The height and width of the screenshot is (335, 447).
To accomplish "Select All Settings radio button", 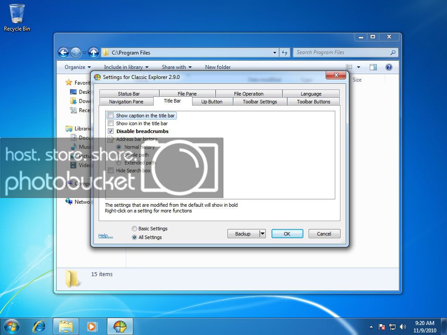I will tap(134, 237).
